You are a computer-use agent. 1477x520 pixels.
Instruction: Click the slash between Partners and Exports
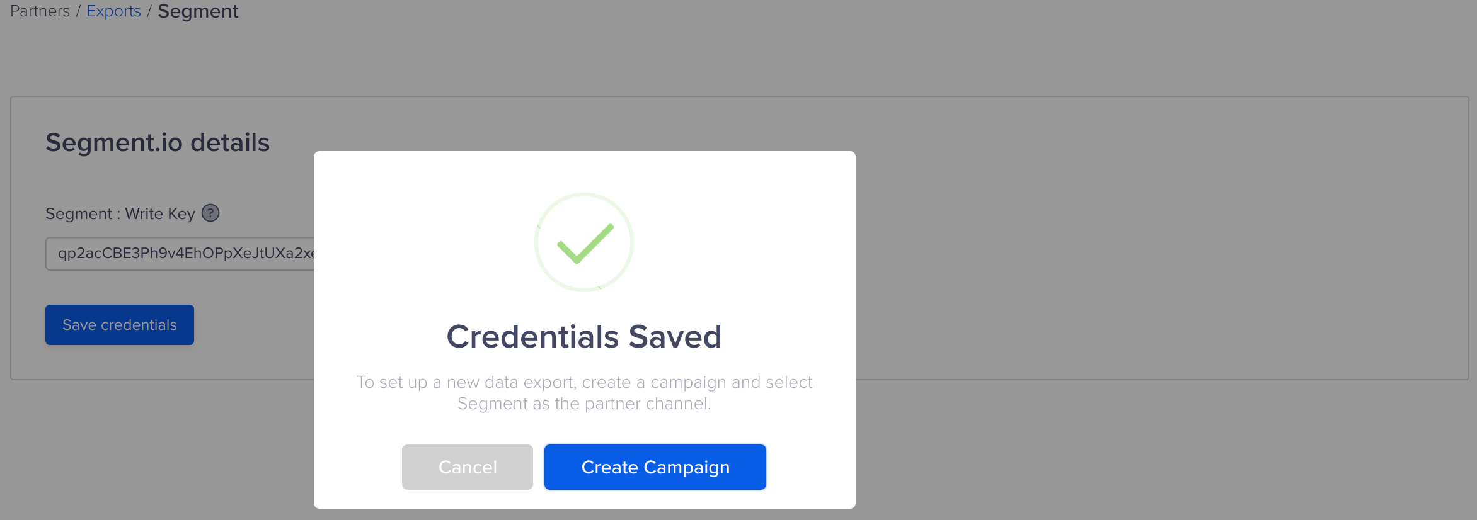click(79, 11)
